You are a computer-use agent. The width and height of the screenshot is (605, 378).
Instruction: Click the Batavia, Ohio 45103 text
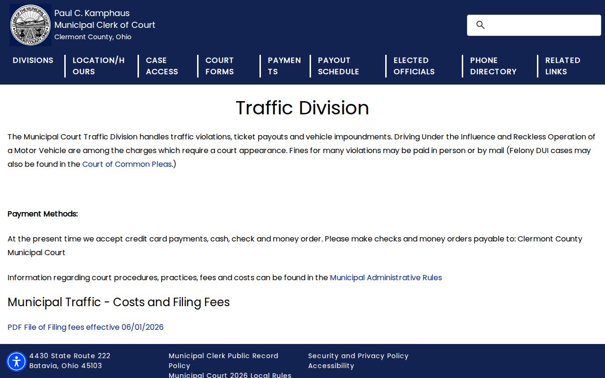click(x=66, y=366)
